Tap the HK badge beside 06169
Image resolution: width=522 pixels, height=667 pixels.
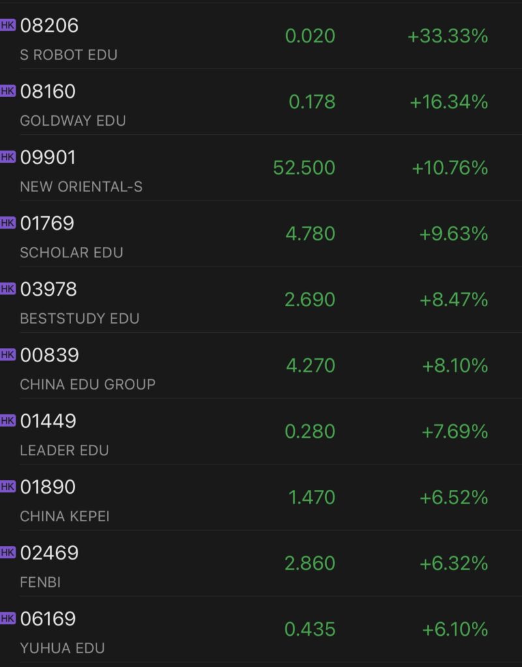tap(7, 618)
